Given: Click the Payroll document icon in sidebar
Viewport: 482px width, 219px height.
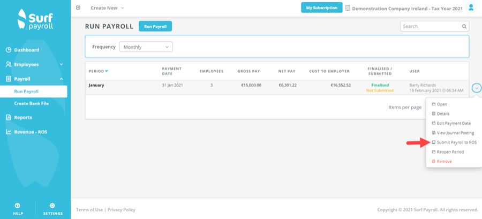Looking at the screenshot, I should coord(9,79).
